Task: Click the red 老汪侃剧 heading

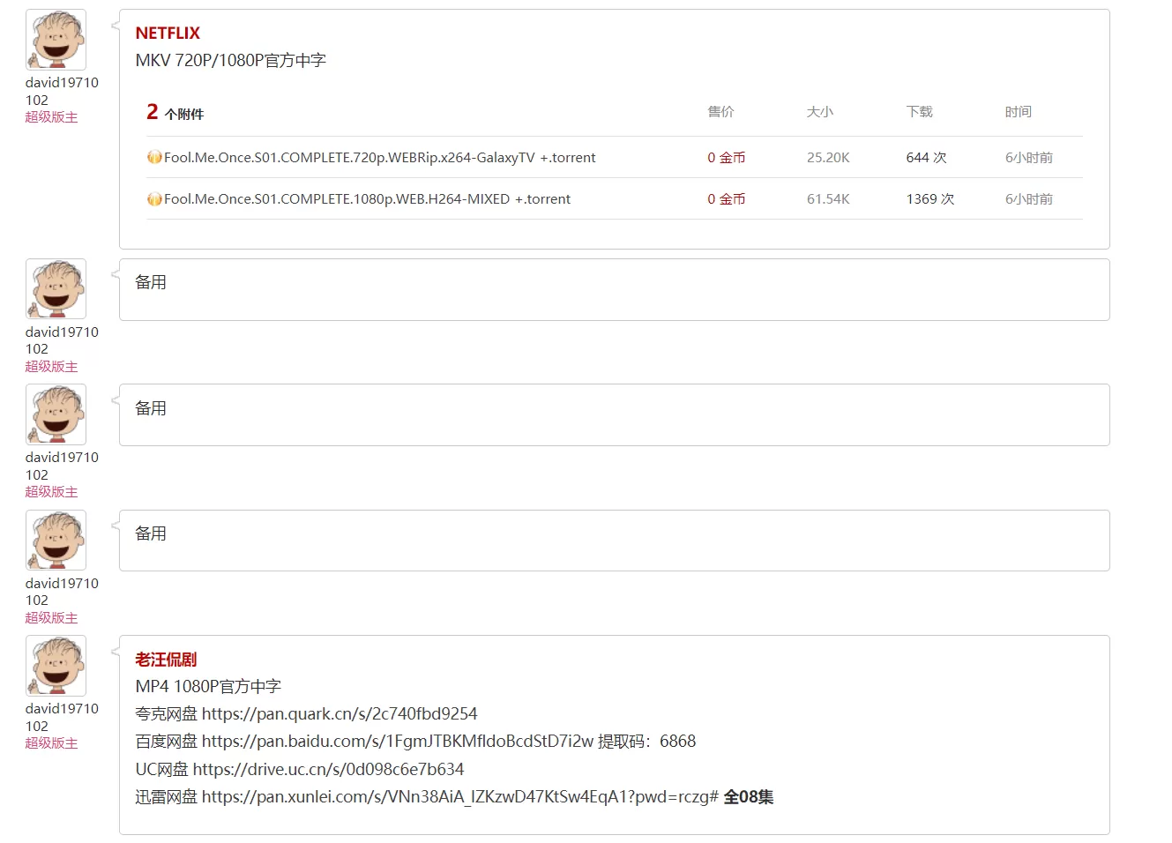Action: [166, 660]
